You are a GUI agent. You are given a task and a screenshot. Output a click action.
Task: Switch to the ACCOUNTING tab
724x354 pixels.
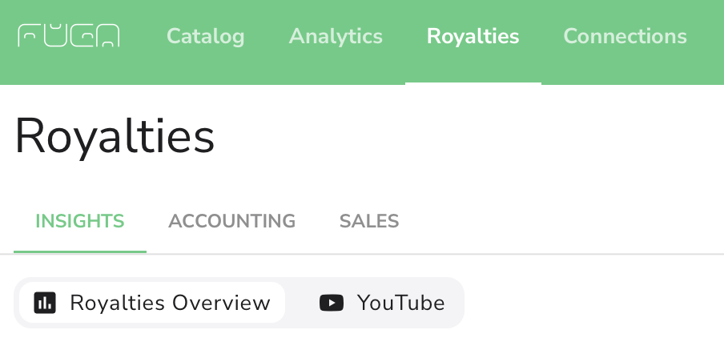pyautogui.click(x=231, y=221)
